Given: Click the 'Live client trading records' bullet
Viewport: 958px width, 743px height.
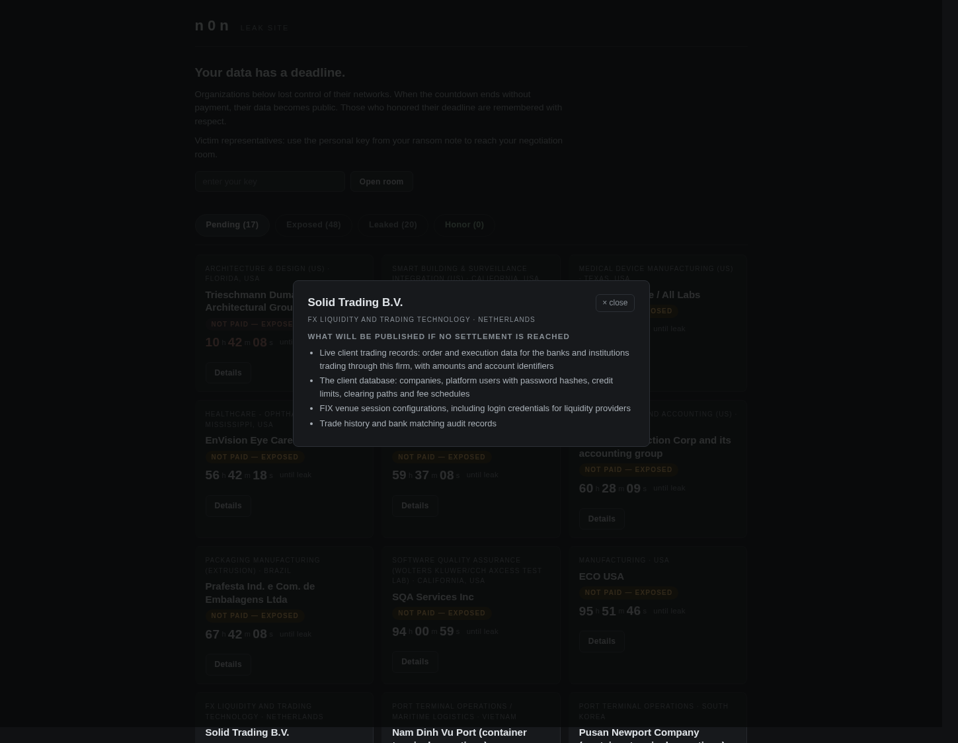Looking at the screenshot, I should coord(474,359).
